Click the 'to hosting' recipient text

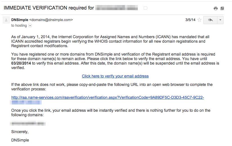point(19,26)
